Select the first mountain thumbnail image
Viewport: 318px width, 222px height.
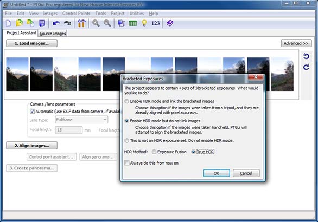pos(17,74)
